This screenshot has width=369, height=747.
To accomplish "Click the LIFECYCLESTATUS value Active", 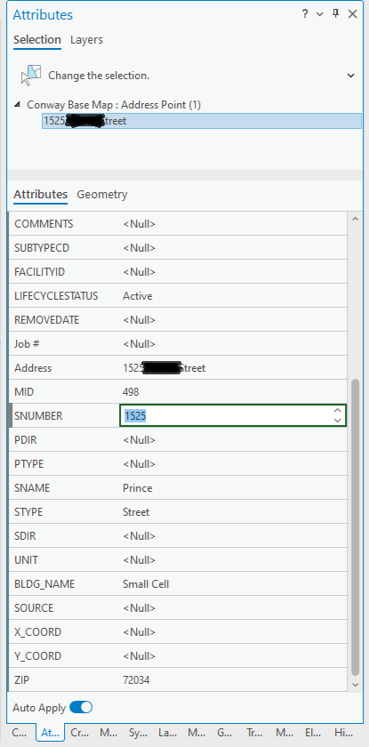I will tap(138, 296).
